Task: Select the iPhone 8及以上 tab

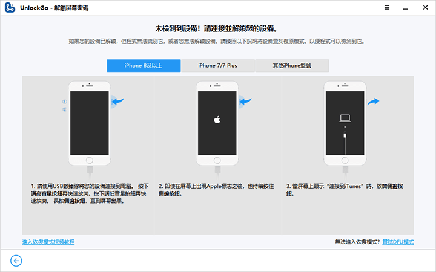Action: tap(144, 65)
